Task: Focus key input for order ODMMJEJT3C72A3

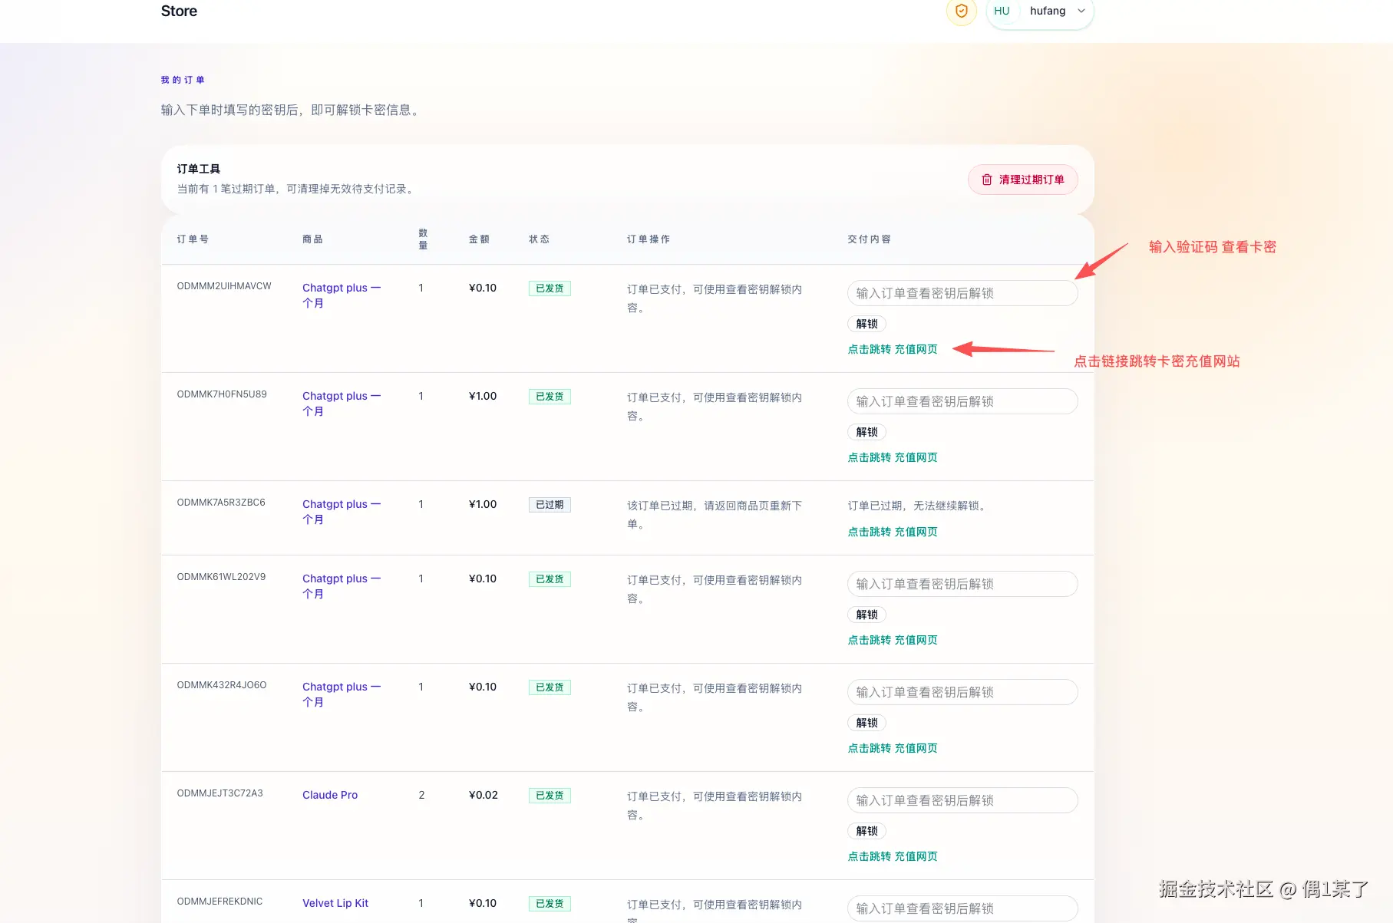Action: (x=962, y=800)
